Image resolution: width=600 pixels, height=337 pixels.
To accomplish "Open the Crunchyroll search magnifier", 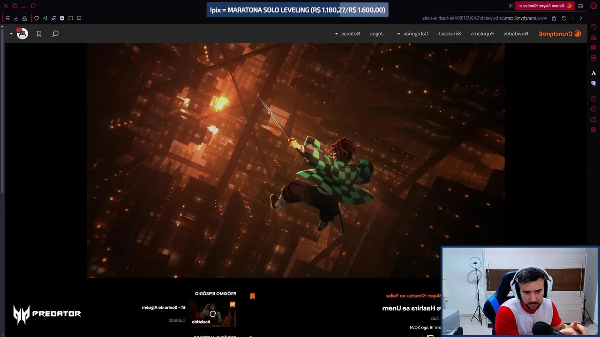I will pos(55,34).
